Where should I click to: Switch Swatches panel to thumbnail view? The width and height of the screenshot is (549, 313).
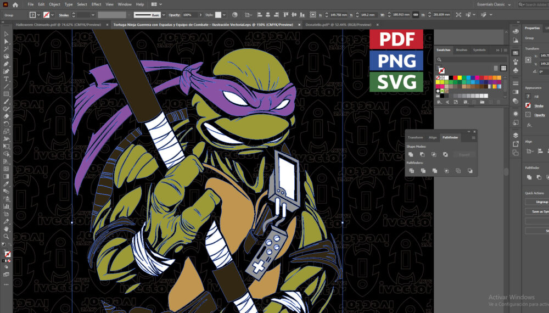(503, 68)
